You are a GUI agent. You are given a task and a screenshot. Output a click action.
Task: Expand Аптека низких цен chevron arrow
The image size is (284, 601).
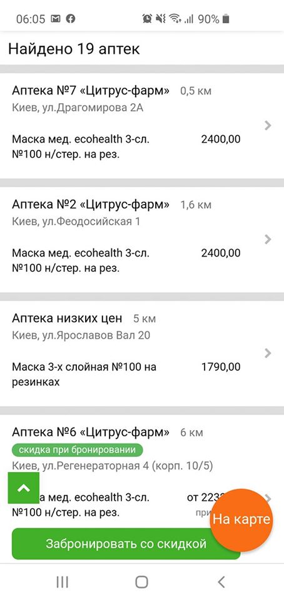(x=268, y=353)
